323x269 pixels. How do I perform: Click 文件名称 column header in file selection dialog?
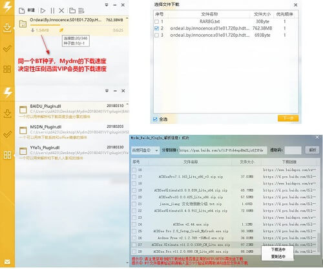pos(209,14)
